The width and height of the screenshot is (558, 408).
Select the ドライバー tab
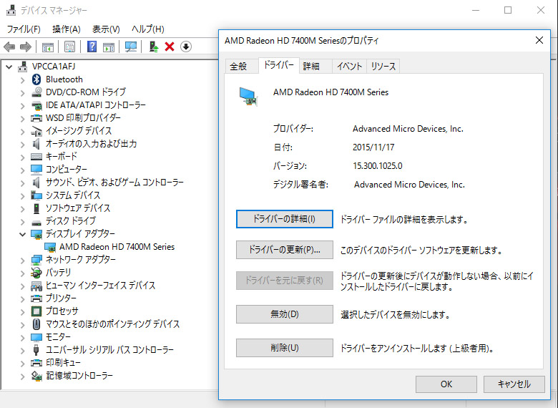[x=279, y=66]
